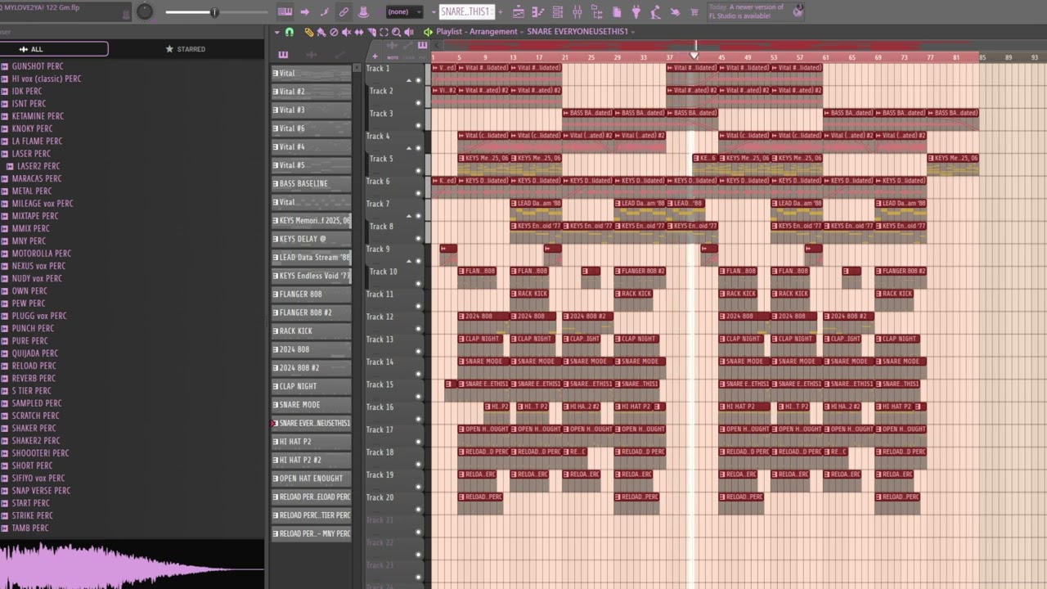Viewport: 1047px width, 589px height.
Task: Mute Track 2 with its green dot
Action: (418, 103)
